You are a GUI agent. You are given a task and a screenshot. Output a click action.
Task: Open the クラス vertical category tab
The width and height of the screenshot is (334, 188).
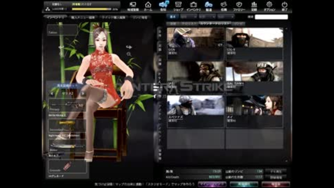tap(160, 77)
